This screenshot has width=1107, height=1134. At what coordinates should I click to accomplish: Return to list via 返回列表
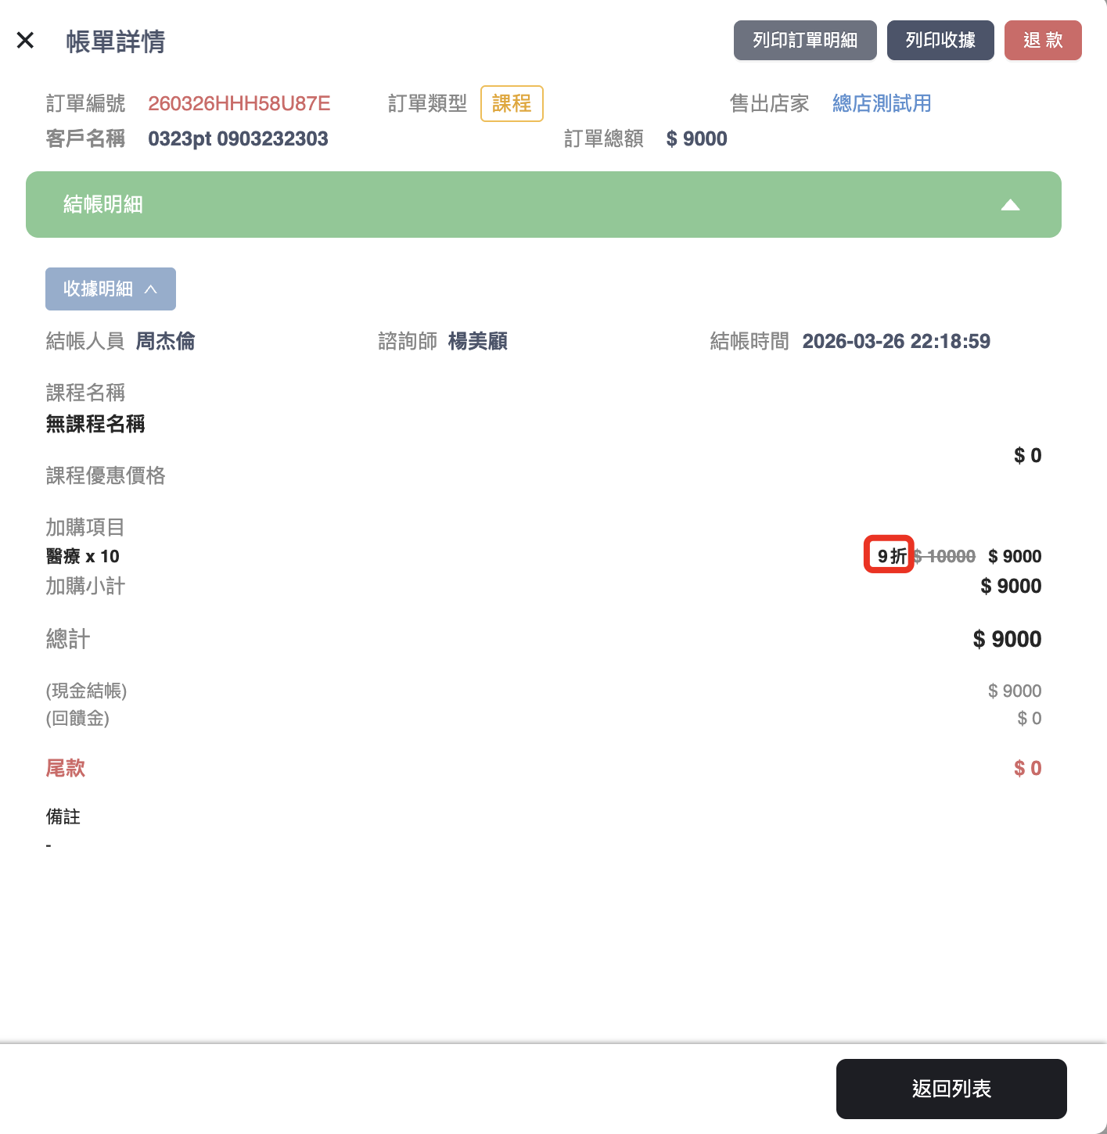951,1089
